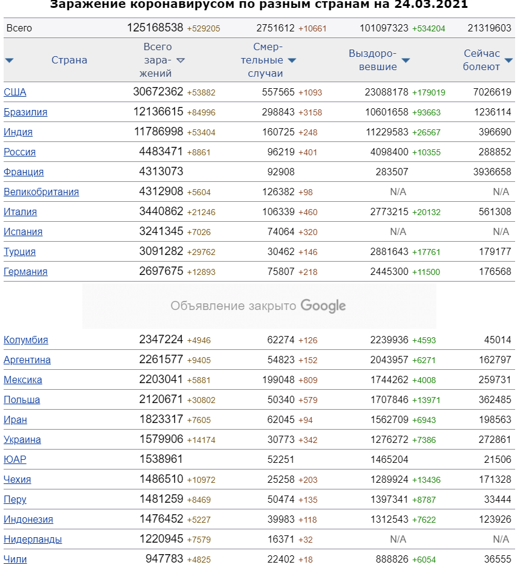The height and width of the screenshot is (565, 526).
Task: Sort by recovered column arrow
Action: coord(406,60)
